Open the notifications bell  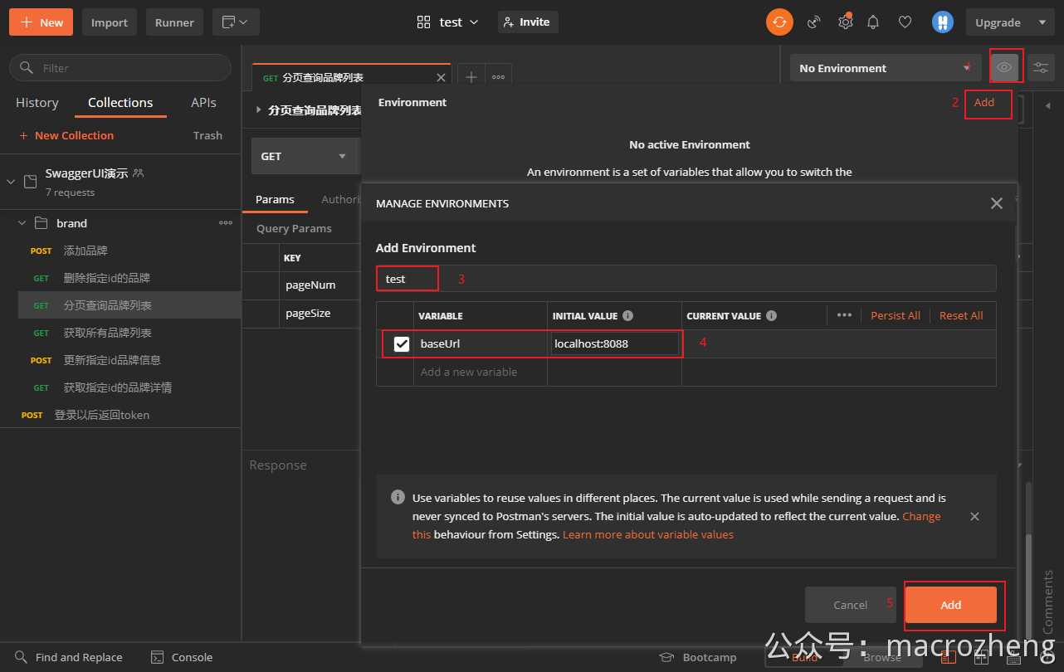[x=873, y=22]
